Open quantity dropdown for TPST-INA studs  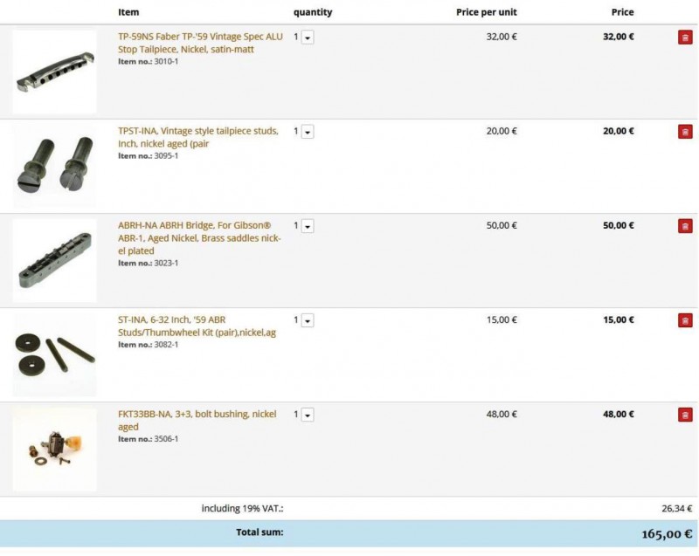coord(308,132)
